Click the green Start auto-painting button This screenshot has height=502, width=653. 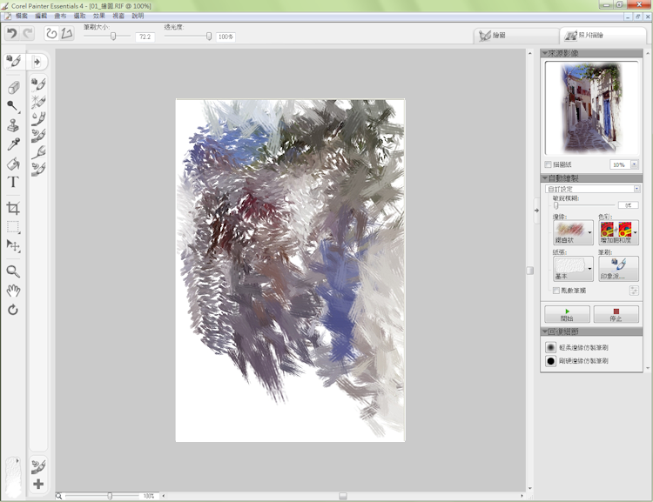(567, 314)
